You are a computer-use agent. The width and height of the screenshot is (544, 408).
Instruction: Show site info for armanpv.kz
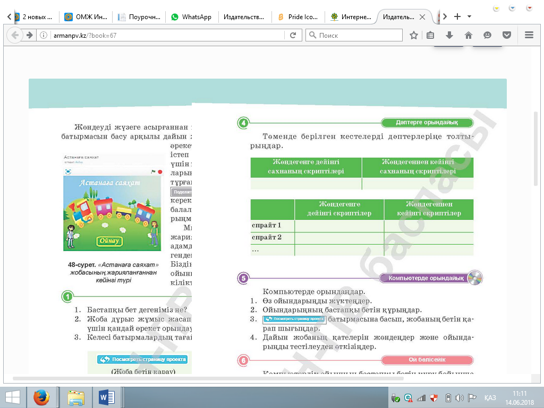pos(44,35)
